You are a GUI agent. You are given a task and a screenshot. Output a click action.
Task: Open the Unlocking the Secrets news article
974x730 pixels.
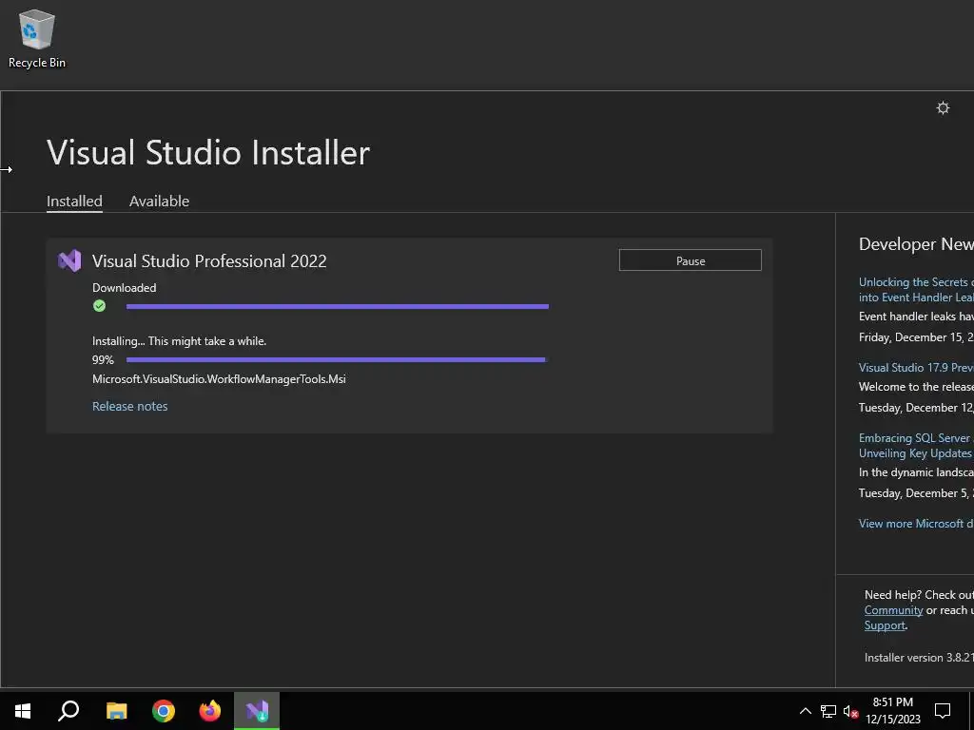(x=916, y=289)
